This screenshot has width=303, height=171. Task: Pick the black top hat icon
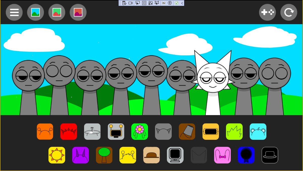pyautogui.click(x=270, y=155)
